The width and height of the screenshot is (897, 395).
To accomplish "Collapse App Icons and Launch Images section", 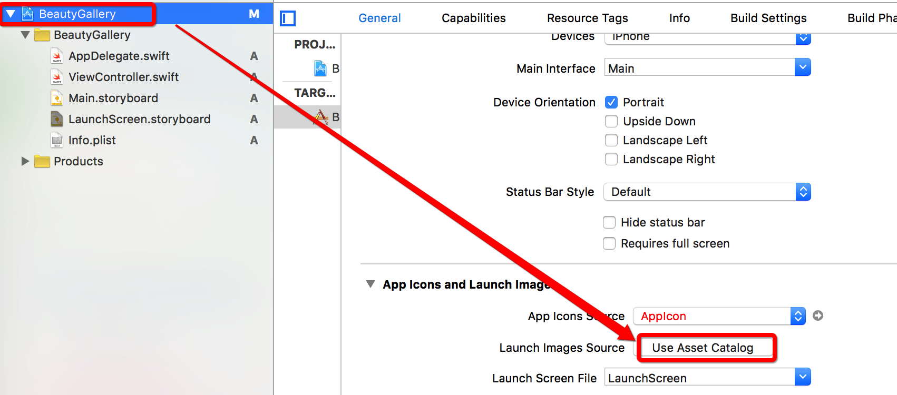I will click(370, 284).
